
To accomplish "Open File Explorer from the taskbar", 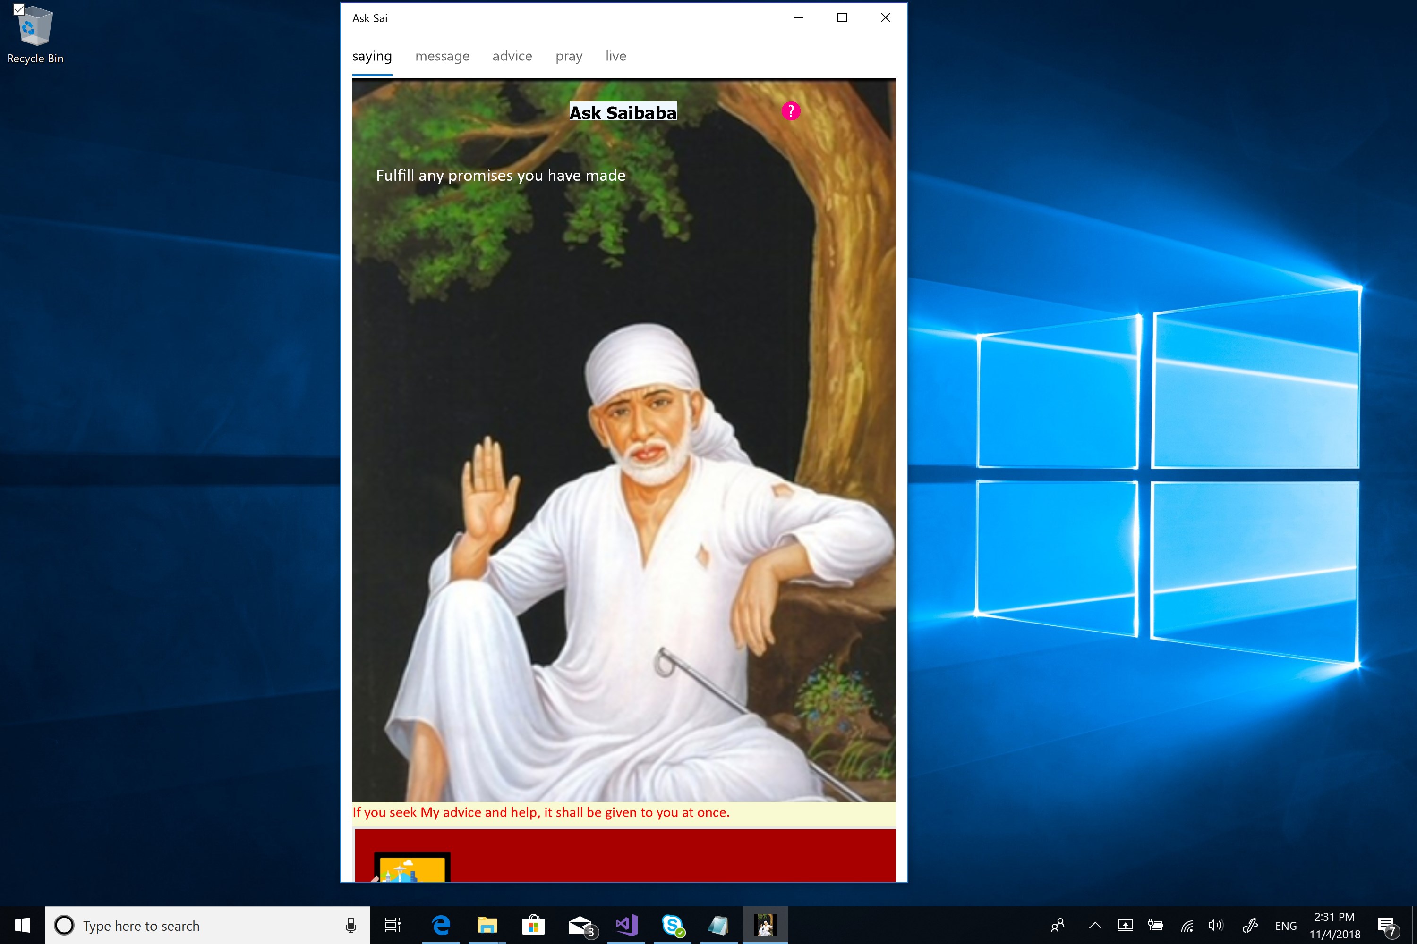I will point(487,925).
